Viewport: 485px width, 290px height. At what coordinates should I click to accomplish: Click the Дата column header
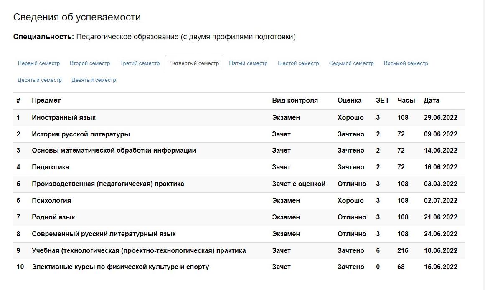pos(431,101)
